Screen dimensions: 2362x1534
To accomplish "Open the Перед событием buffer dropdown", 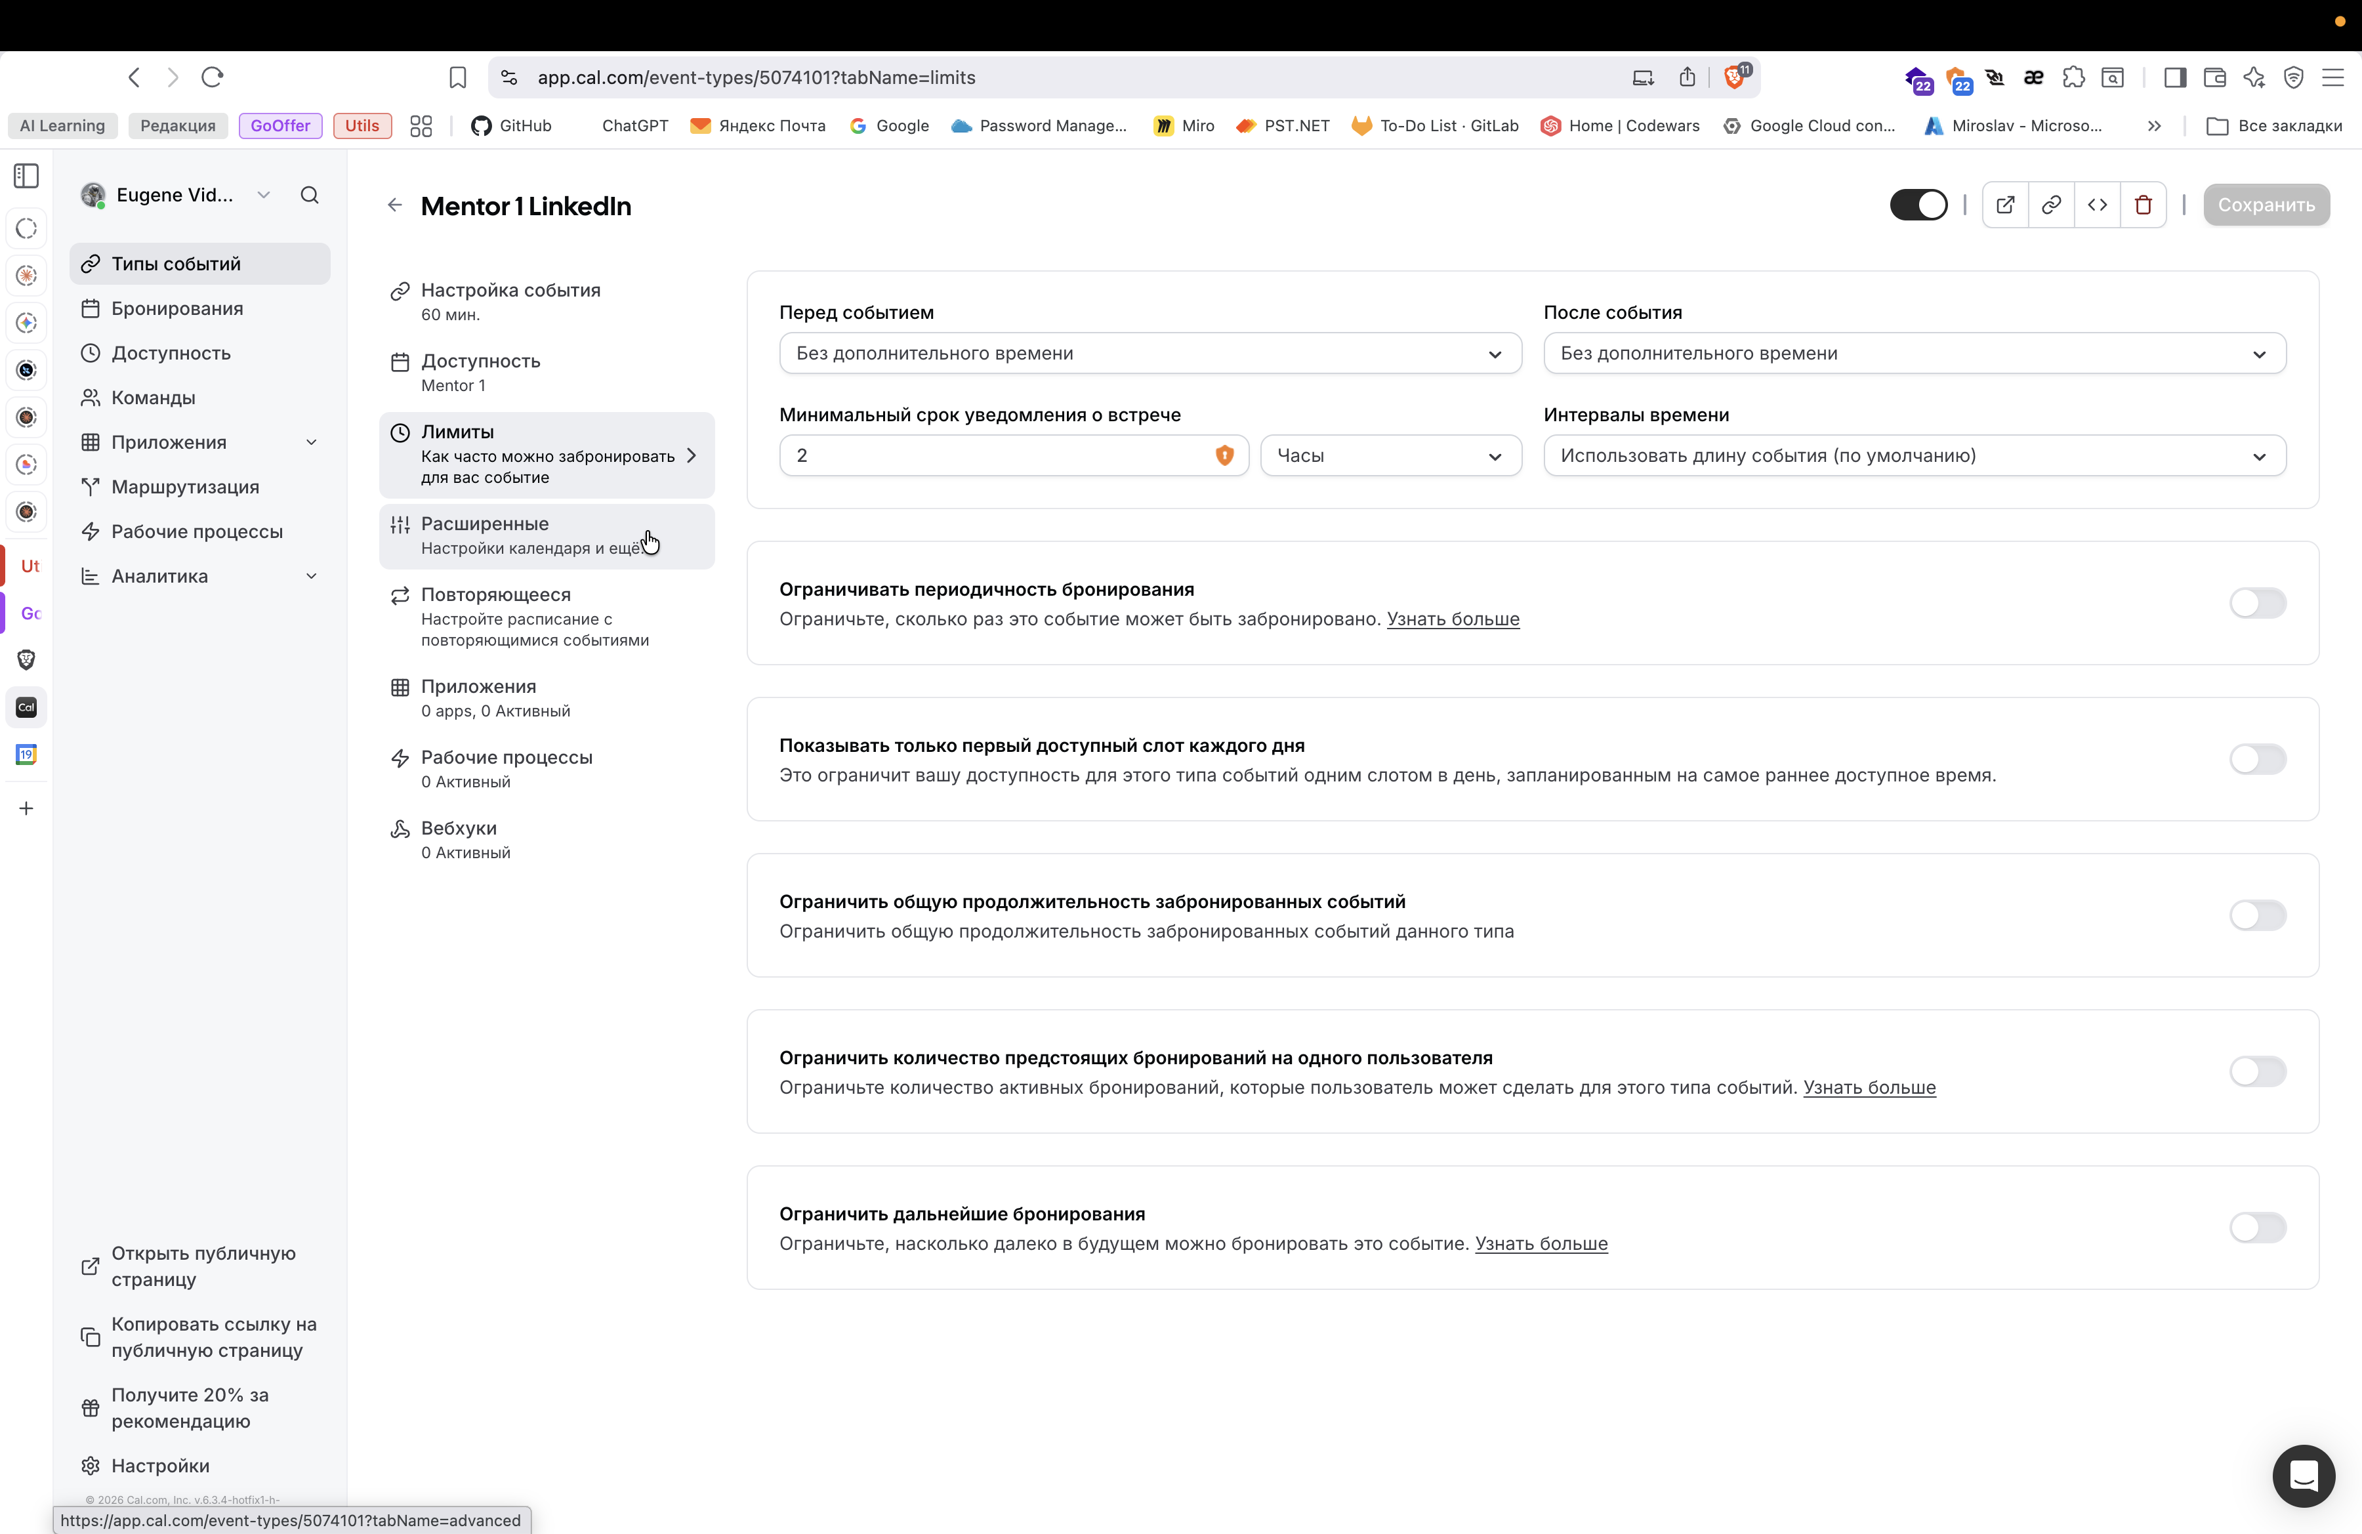I will (1150, 353).
